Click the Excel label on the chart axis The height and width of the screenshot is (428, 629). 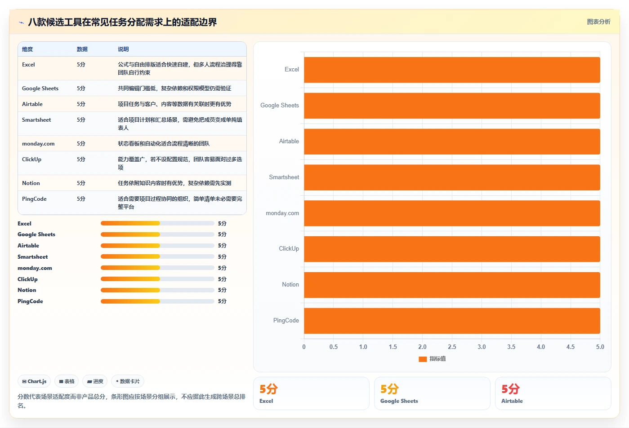[x=292, y=70]
